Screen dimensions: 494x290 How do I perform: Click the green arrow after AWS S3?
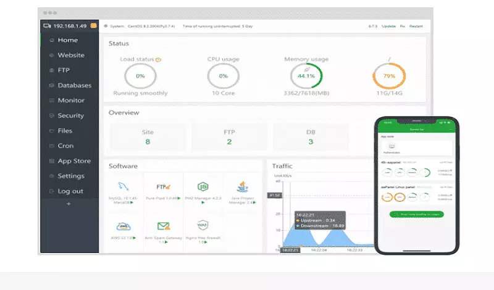pos(135,238)
